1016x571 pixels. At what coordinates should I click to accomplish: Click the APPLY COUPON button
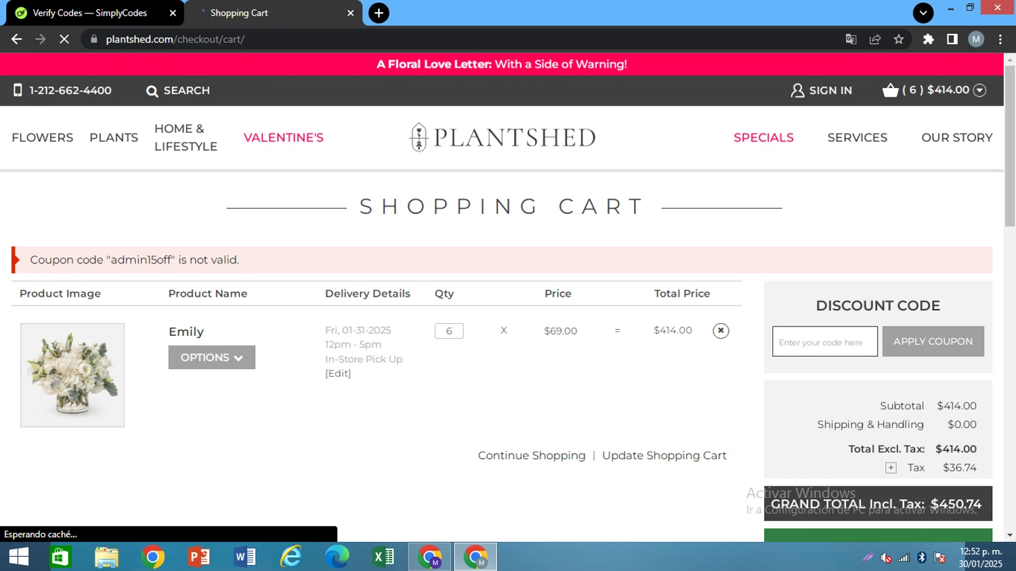(933, 341)
